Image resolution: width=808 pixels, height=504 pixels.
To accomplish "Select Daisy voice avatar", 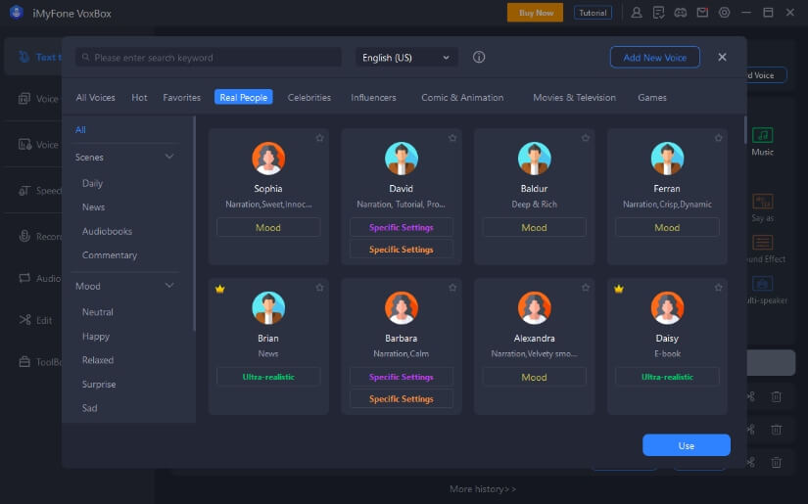I will 667,308.
